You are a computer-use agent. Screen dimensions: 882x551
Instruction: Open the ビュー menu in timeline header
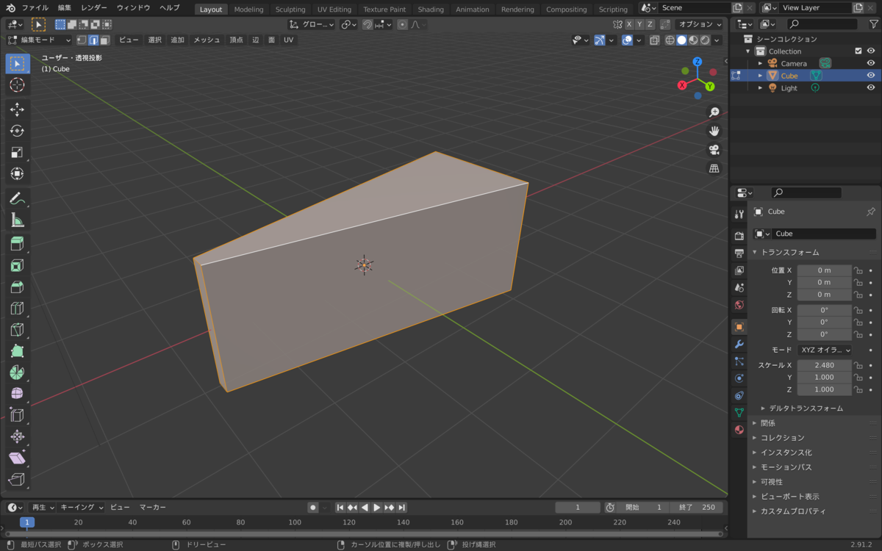pyautogui.click(x=120, y=508)
